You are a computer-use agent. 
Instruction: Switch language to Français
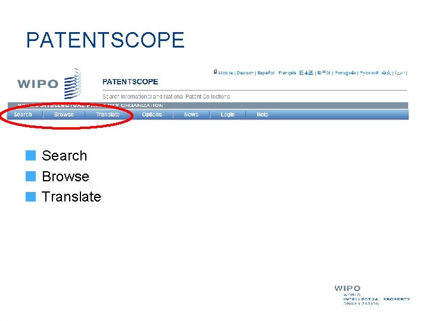click(287, 73)
